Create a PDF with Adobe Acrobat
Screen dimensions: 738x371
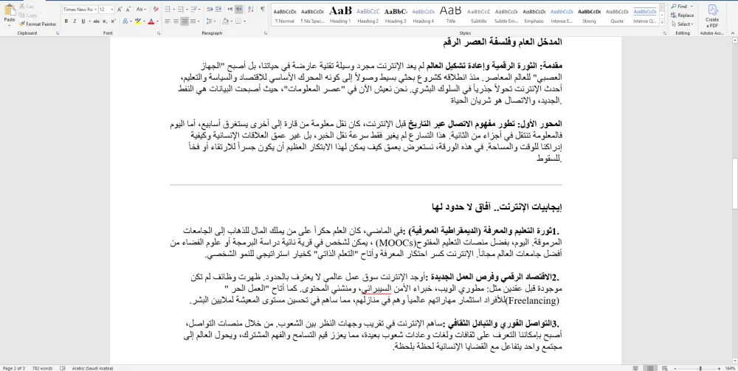pos(712,16)
